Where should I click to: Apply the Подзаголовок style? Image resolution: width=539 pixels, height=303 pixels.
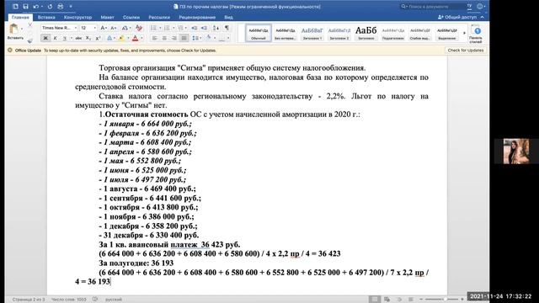click(x=393, y=34)
